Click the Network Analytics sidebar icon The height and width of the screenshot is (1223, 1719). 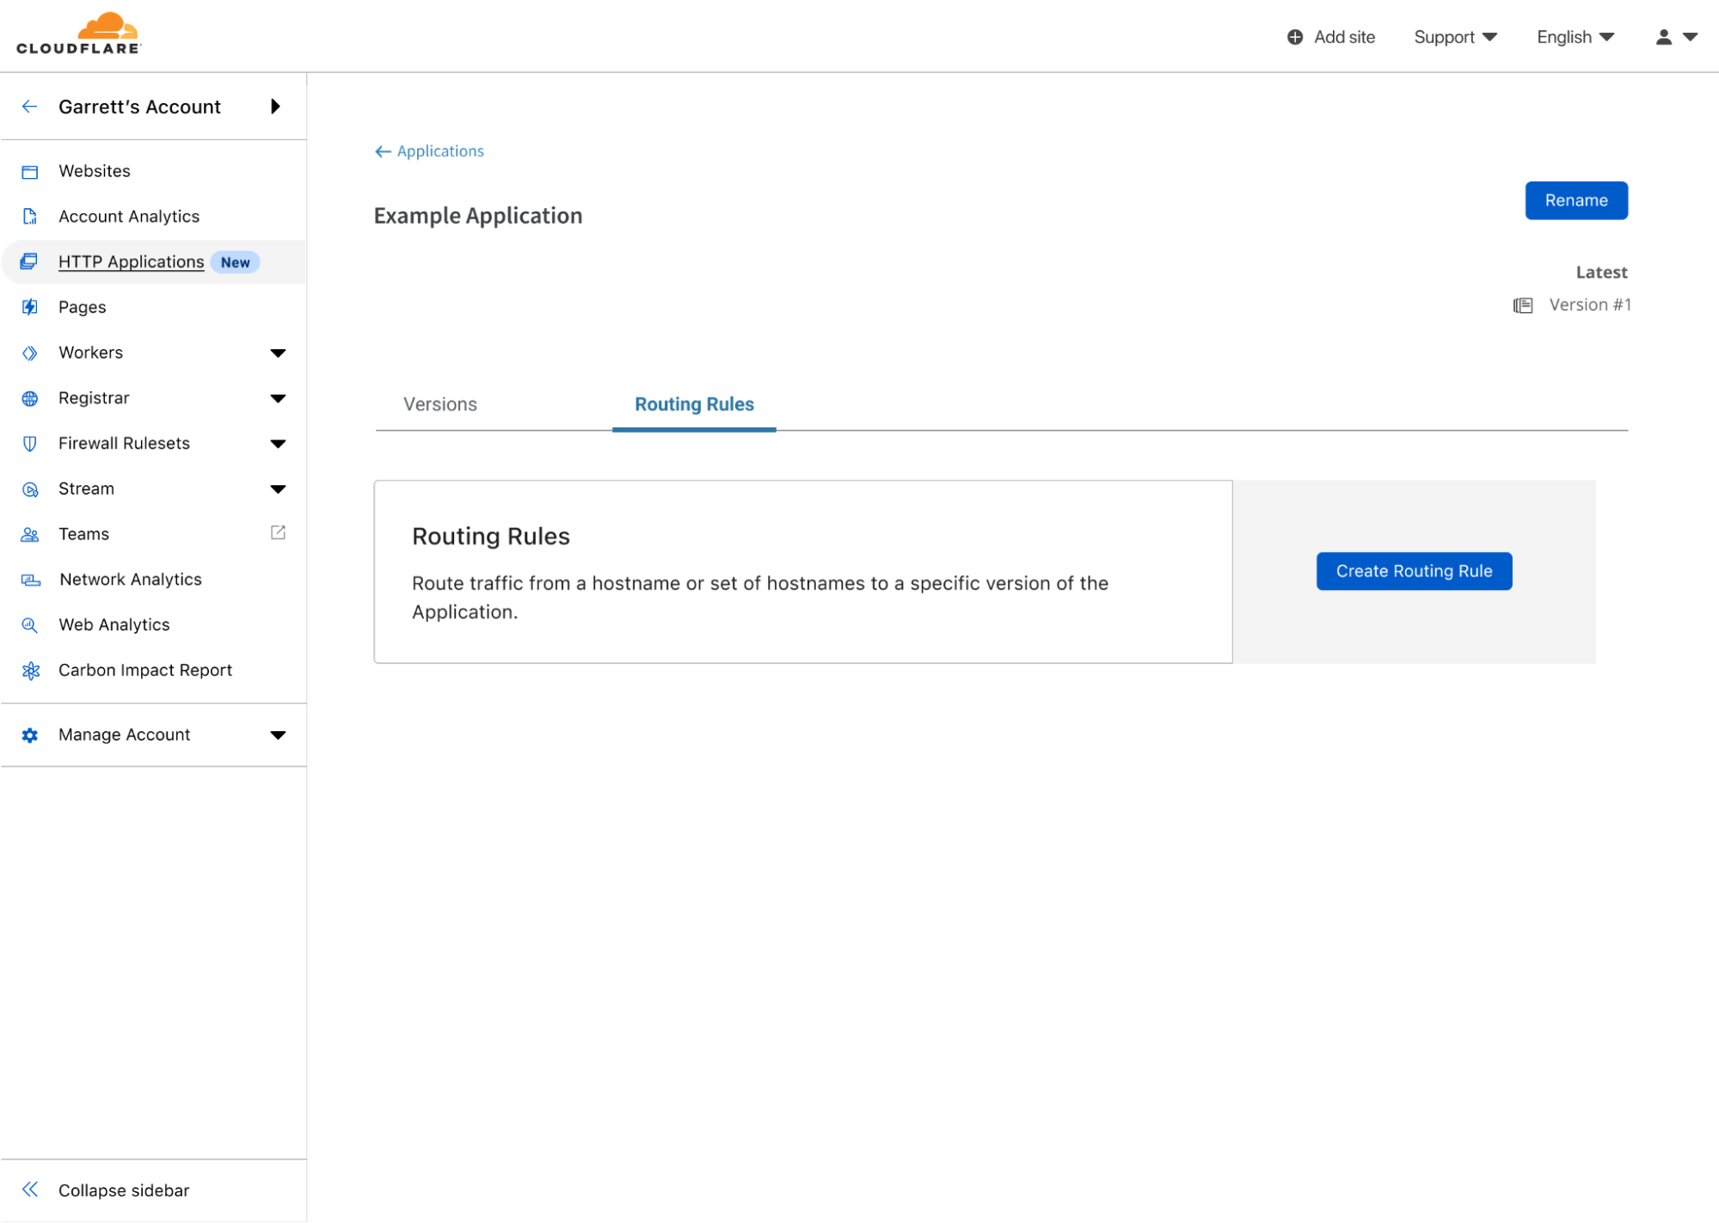click(29, 579)
